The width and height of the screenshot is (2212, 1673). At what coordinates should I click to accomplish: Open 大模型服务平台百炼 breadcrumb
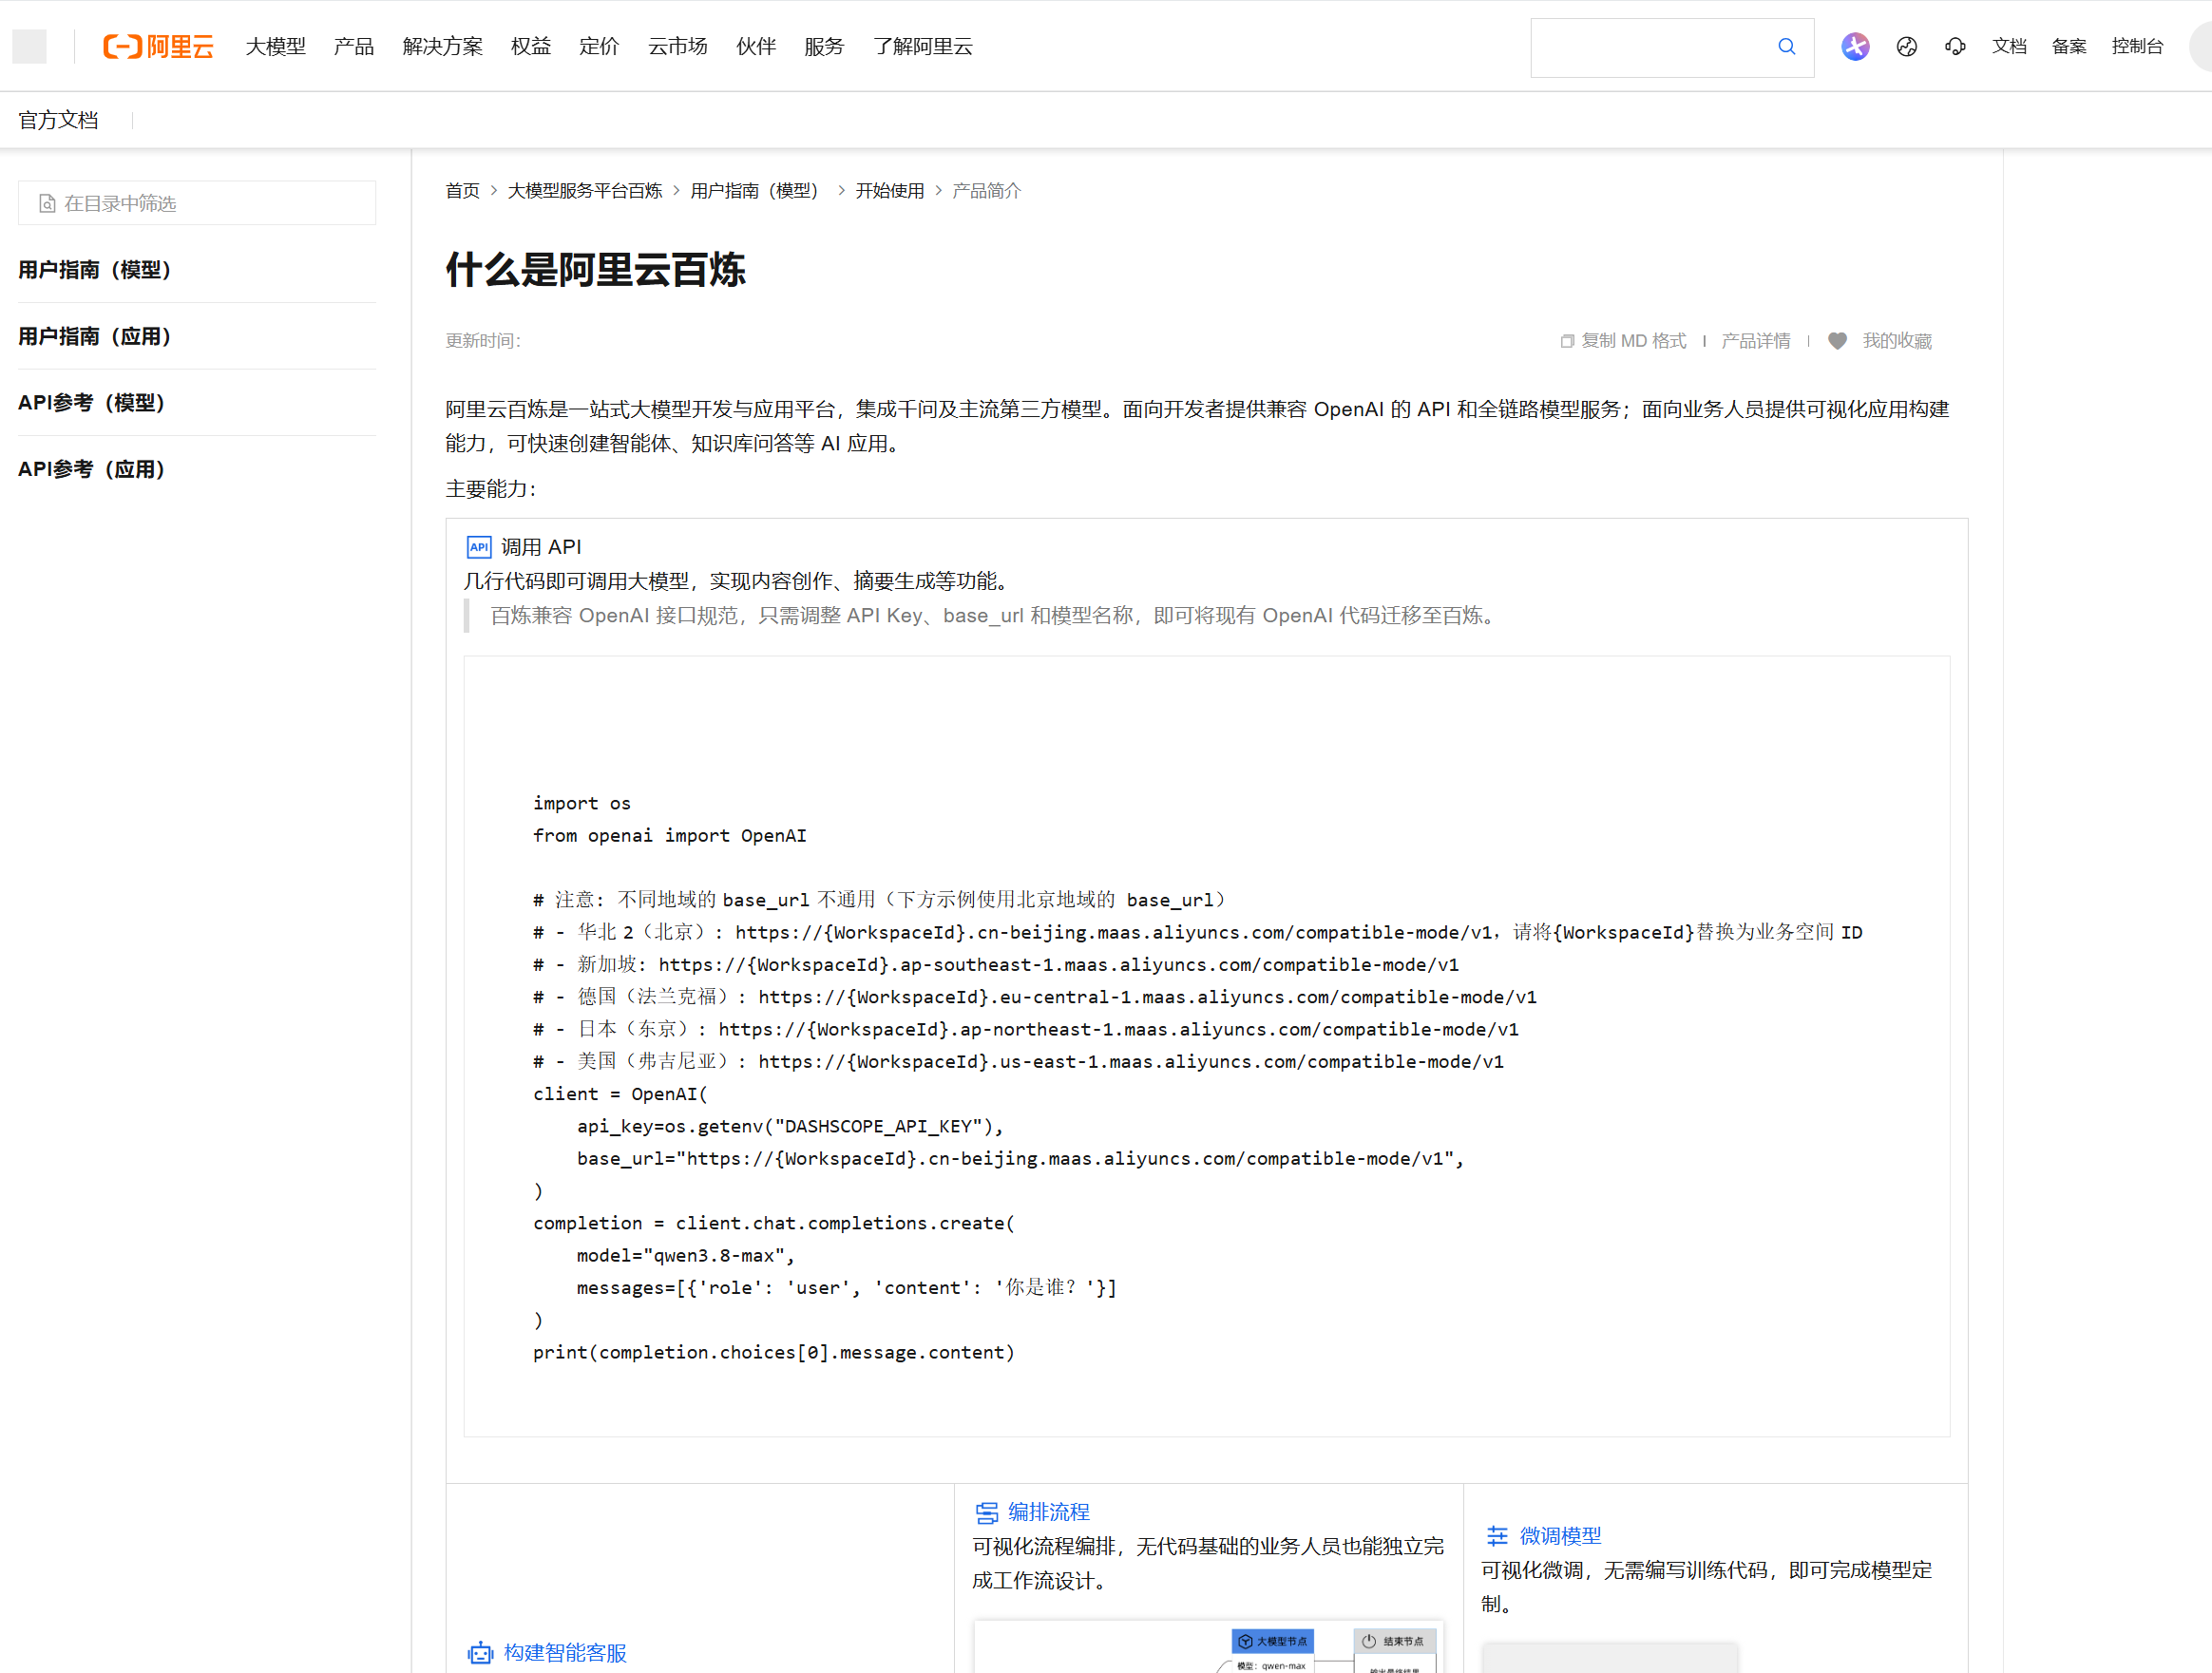(585, 190)
